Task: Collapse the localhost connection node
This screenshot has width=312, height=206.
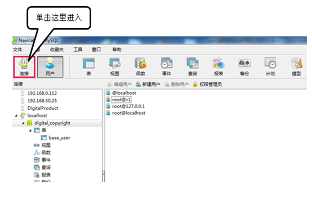Action: (16, 115)
